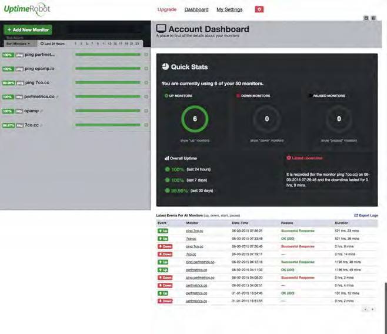
Task: Click show "paused" monitors link
Action: pos(339,141)
